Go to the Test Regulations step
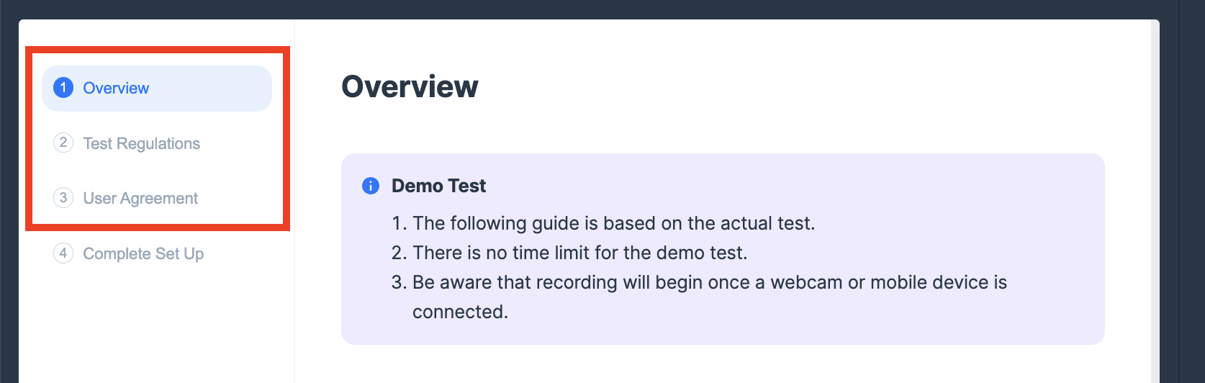The image size is (1205, 383). coord(141,143)
